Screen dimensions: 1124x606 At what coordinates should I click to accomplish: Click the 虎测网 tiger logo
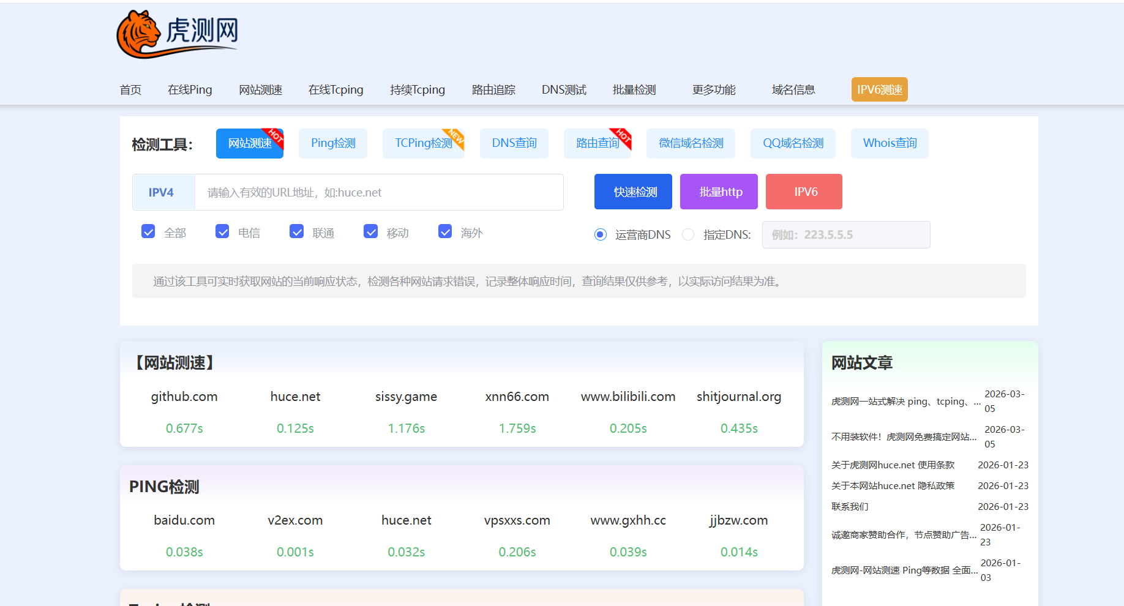pos(177,34)
